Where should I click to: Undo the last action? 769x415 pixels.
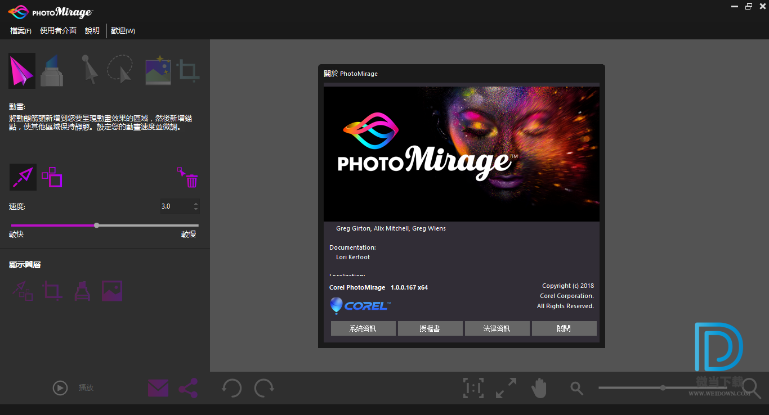231,388
